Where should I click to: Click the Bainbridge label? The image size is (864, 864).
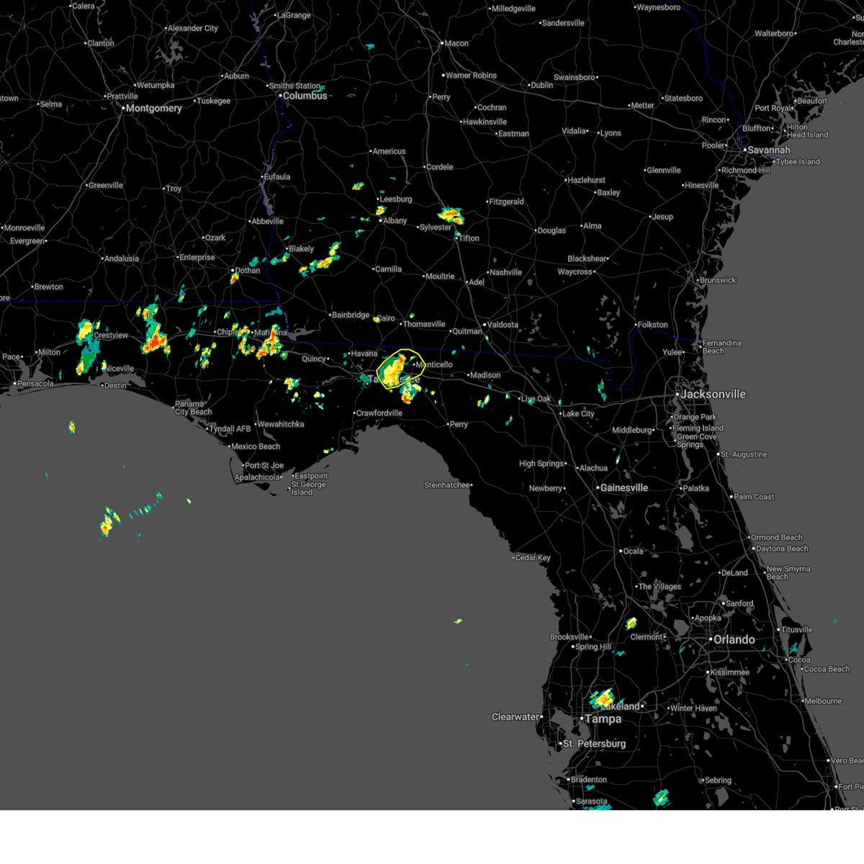[x=351, y=315]
